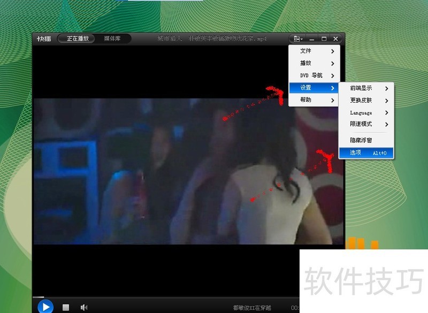Select the 设置 menu item
The width and height of the screenshot is (428, 313).
coord(314,88)
